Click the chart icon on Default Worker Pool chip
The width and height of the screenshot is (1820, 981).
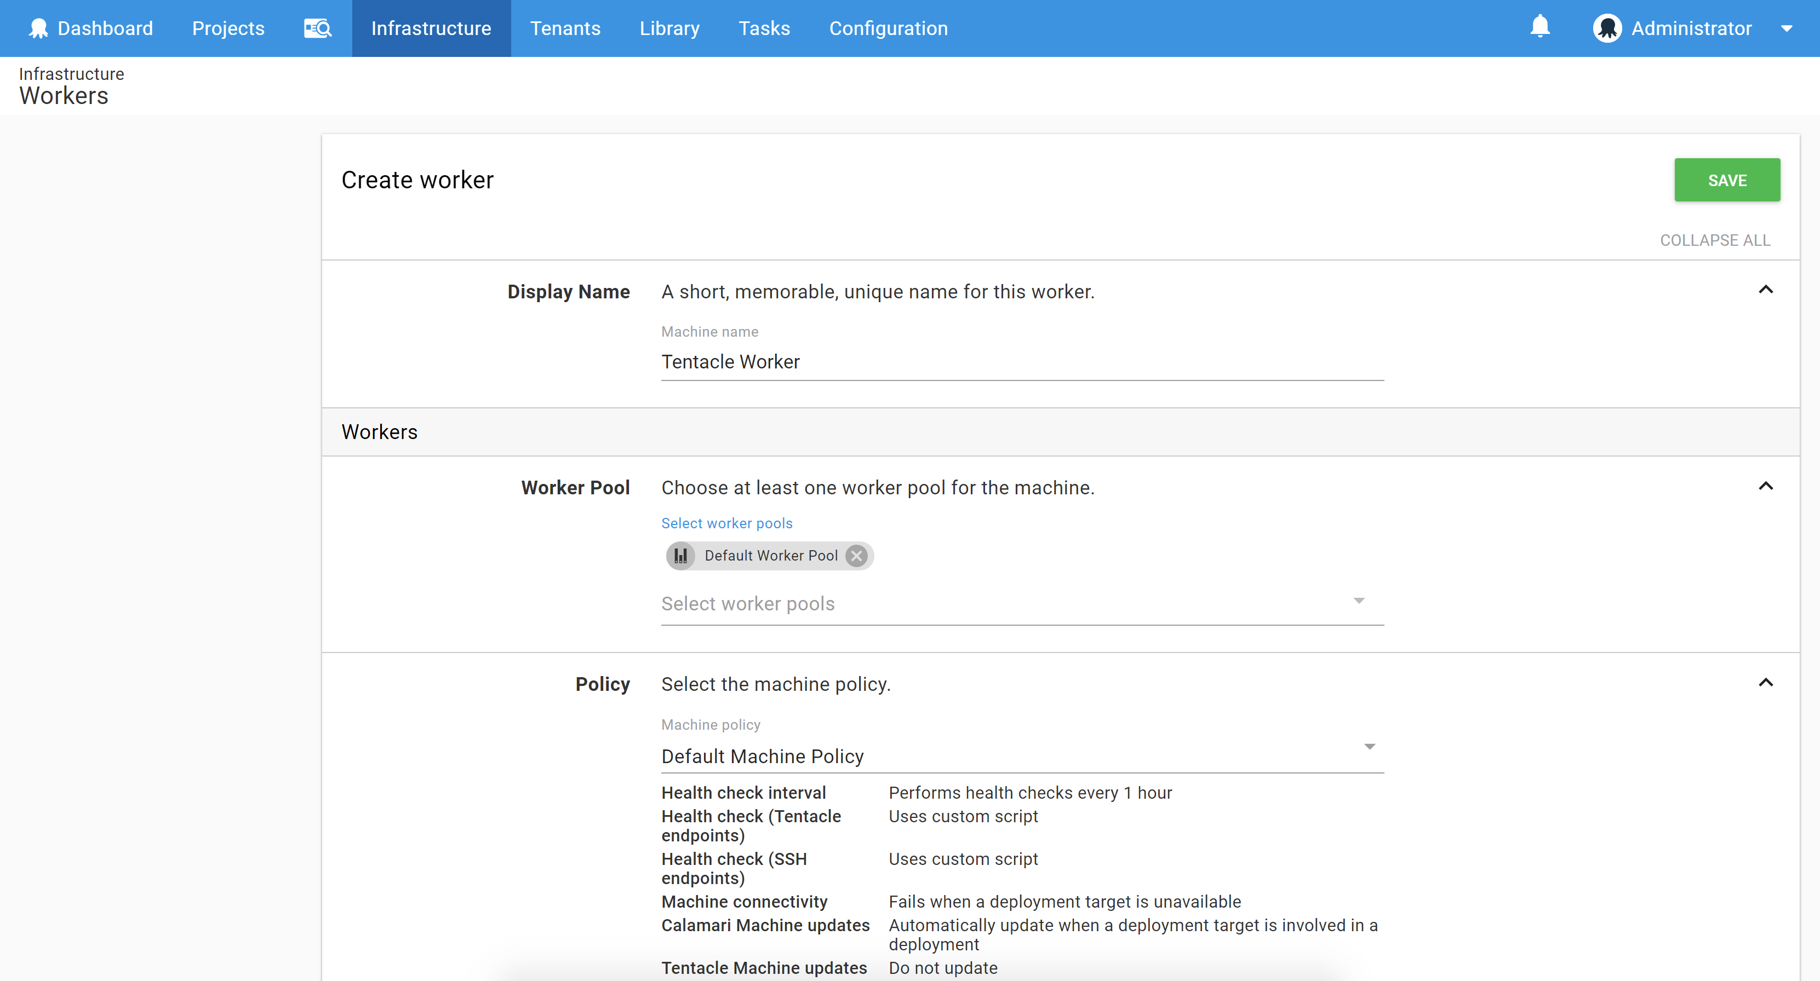click(680, 556)
